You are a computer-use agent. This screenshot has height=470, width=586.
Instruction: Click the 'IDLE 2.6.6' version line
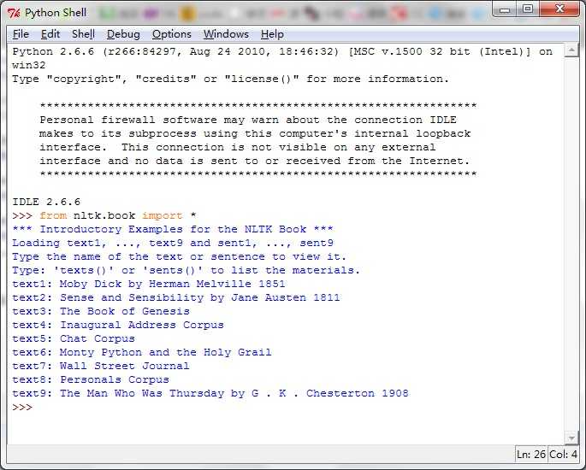46,202
